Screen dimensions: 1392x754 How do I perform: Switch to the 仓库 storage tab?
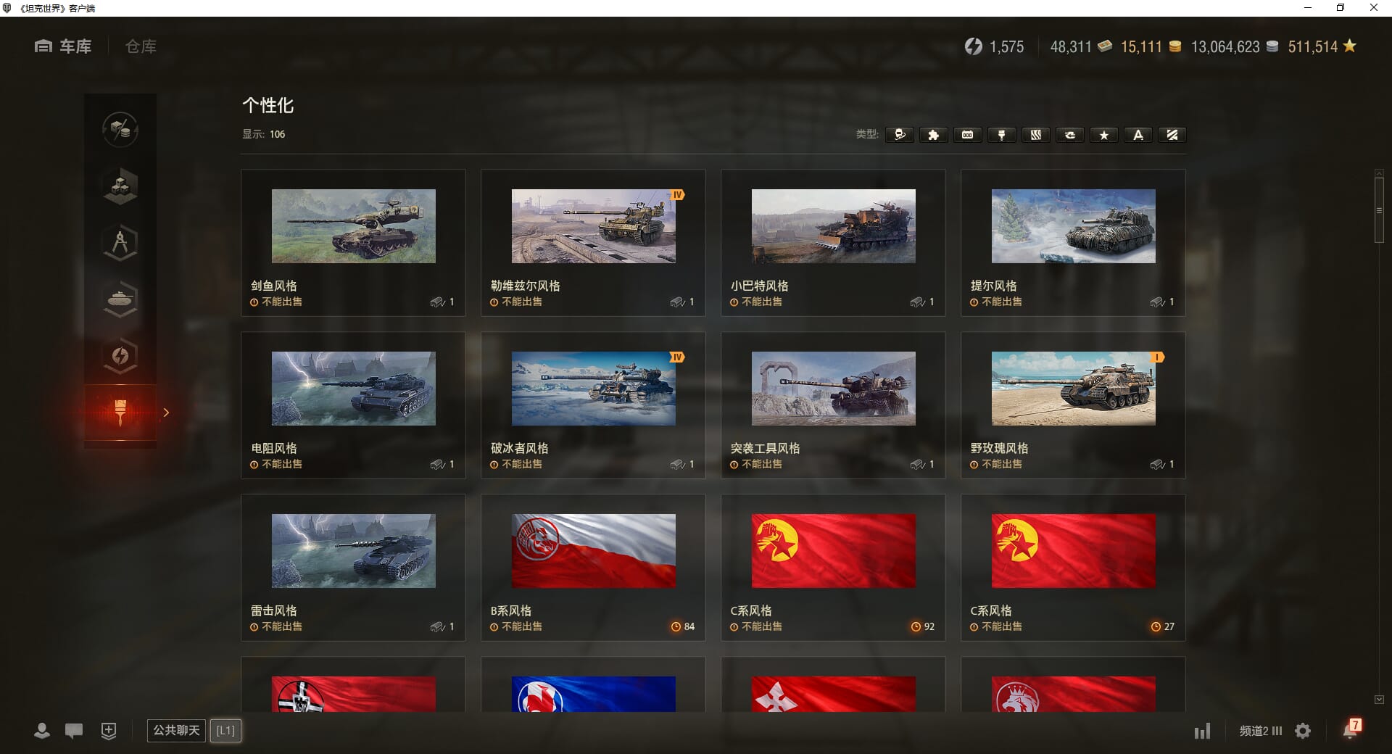pos(141,46)
